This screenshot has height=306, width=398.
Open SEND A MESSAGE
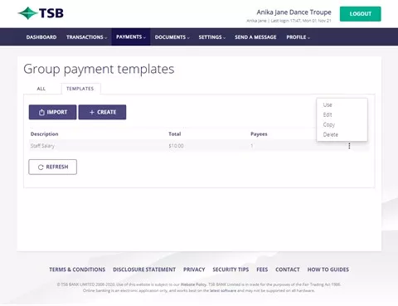pyautogui.click(x=255, y=37)
